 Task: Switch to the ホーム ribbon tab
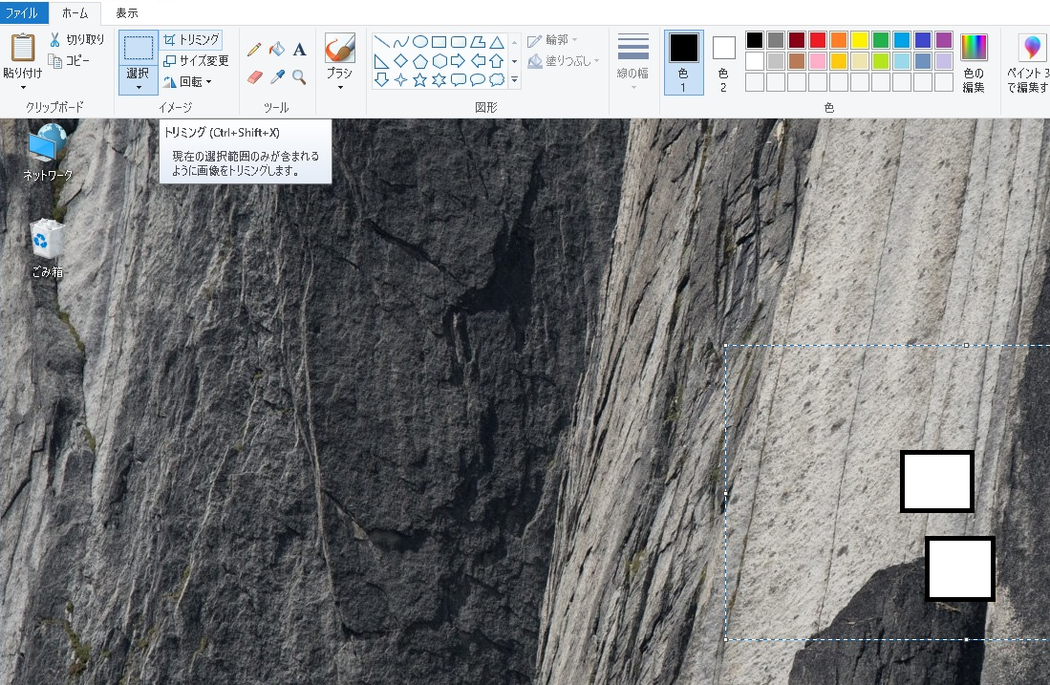[75, 12]
